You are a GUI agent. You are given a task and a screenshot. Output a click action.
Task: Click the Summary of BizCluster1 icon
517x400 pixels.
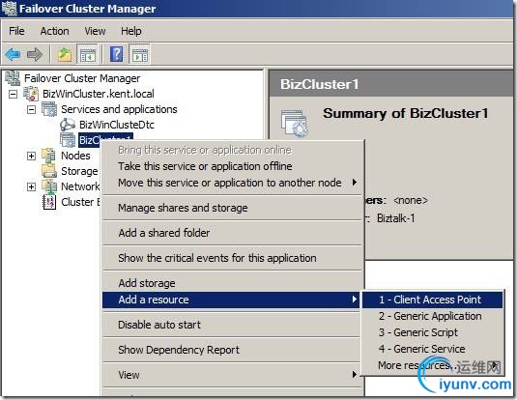pyautogui.click(x=295, y=124)
